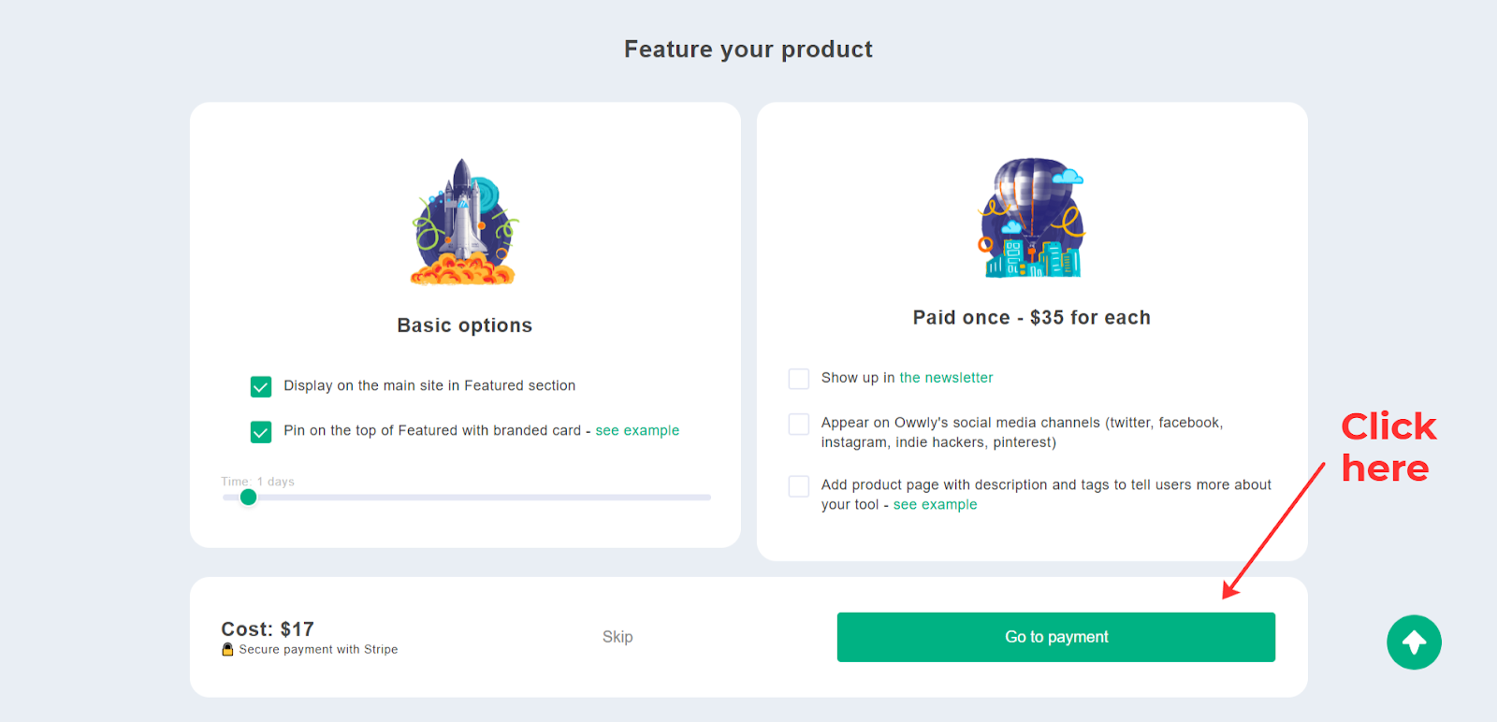This screenshot has width=1497, height=722.
Task: Tick Appear on Owwly's social media checkbox
Action: [799, 424]
